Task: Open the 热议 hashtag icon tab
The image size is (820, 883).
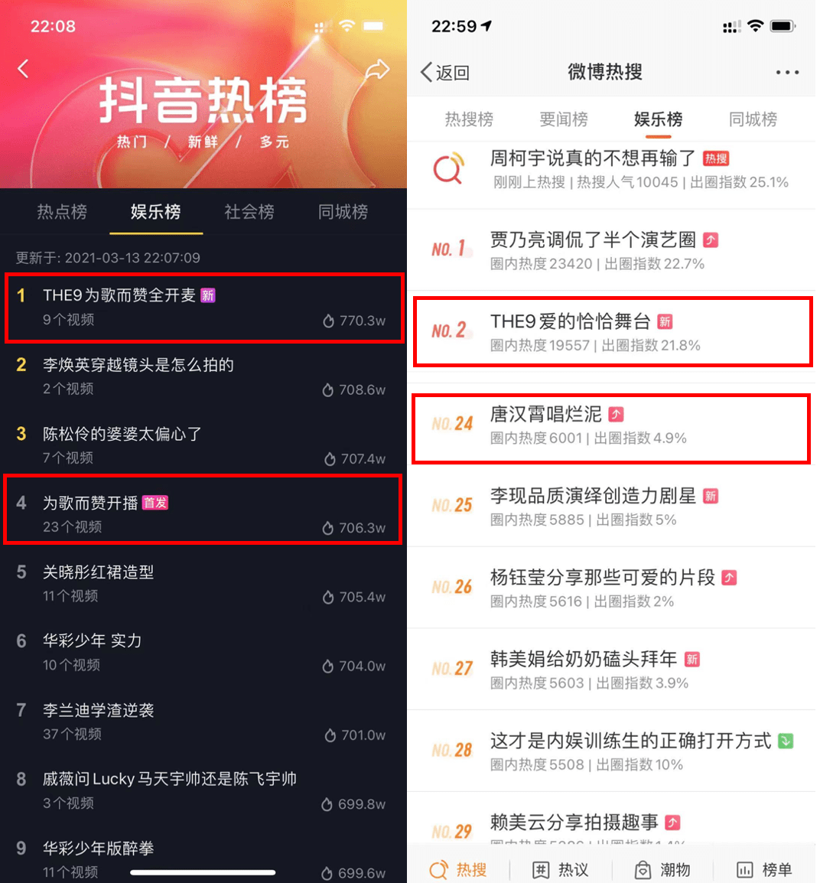Action: click(540, 869)
